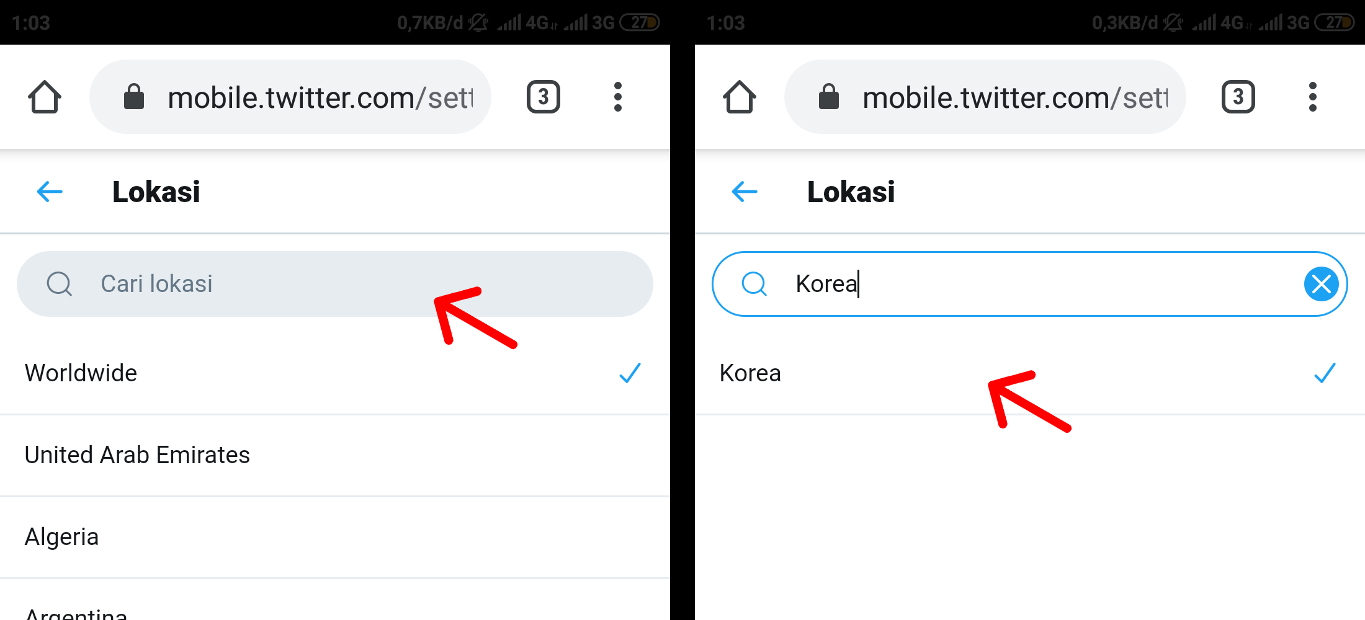Click the back arrow on the right Lokasi screen
Screen dimensions: 1365x620
743,192
